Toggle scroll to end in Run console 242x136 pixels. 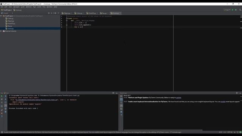(x=5, y=105)
